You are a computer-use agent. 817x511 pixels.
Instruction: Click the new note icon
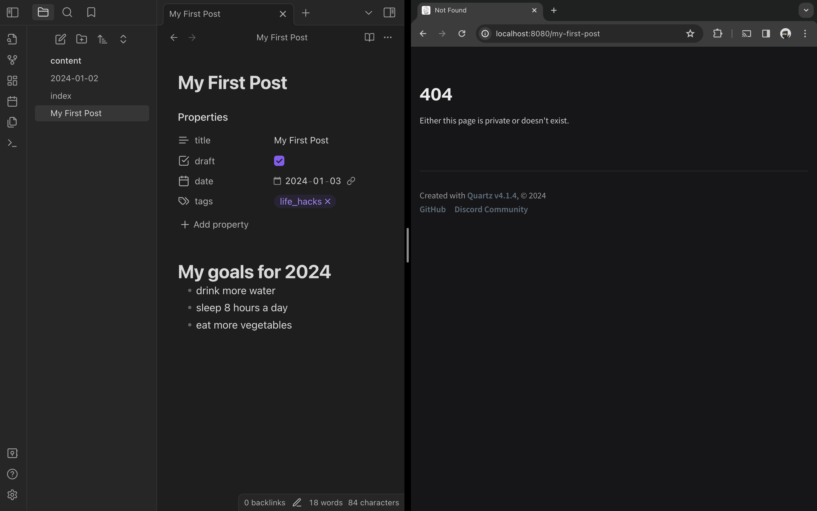(x=61, y=39)
